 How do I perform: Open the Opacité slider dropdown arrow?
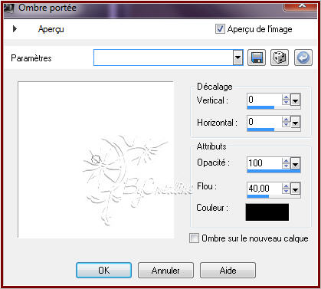295,164
